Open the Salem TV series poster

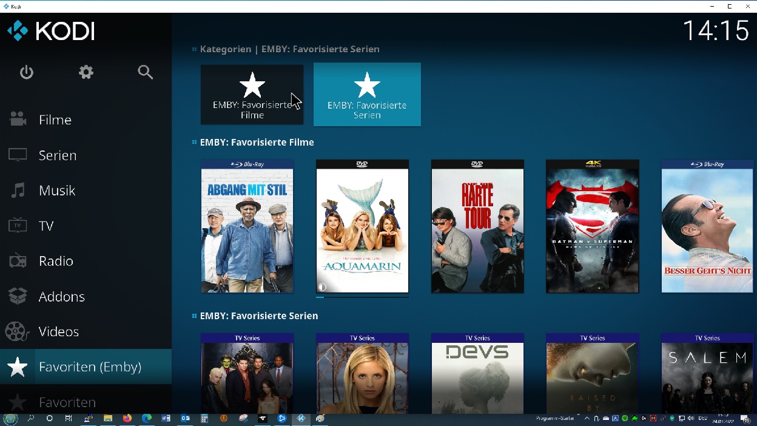(707, 373)
